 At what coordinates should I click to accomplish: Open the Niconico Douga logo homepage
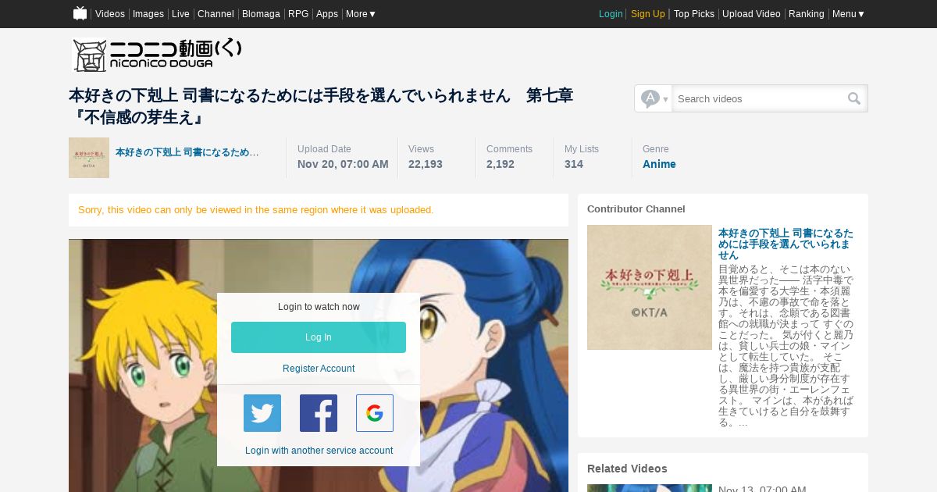(x=157, y=55)
